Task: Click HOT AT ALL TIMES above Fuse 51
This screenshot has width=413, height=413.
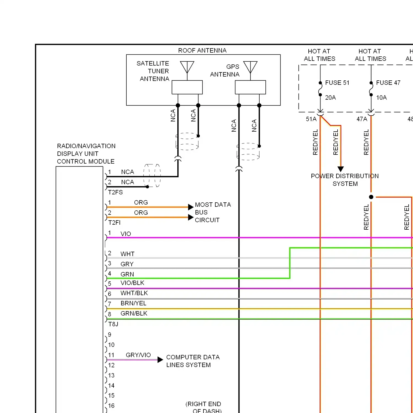Action: [x=319, y=55]
